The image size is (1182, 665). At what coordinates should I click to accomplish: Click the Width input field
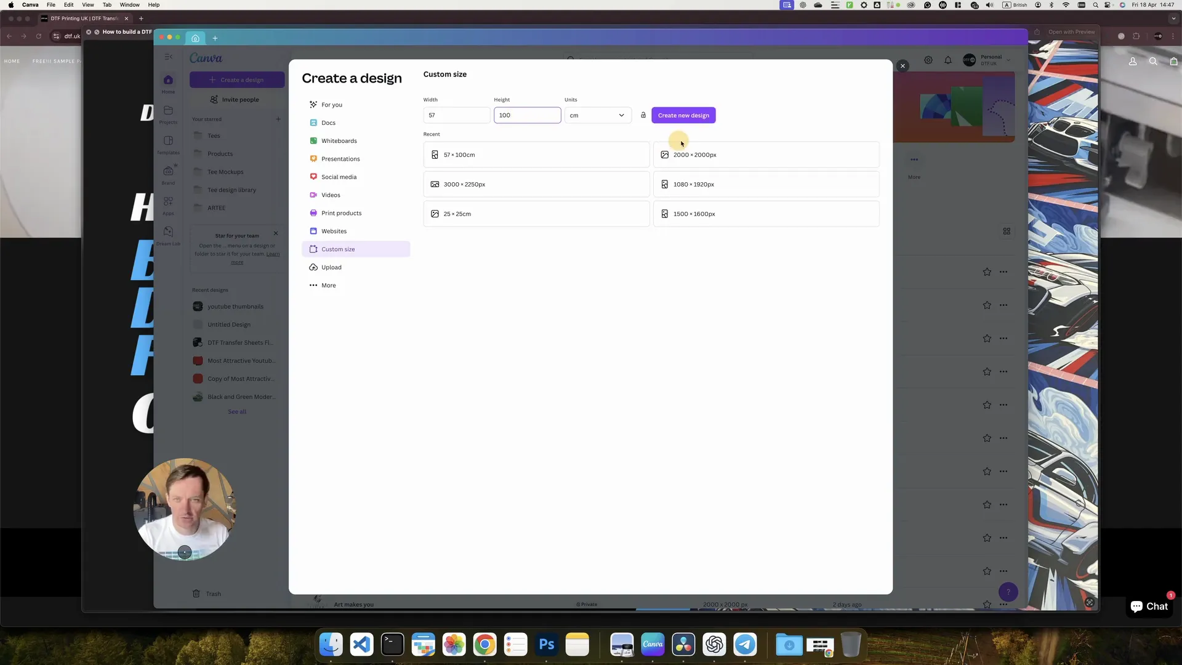[x=456, y=115]
